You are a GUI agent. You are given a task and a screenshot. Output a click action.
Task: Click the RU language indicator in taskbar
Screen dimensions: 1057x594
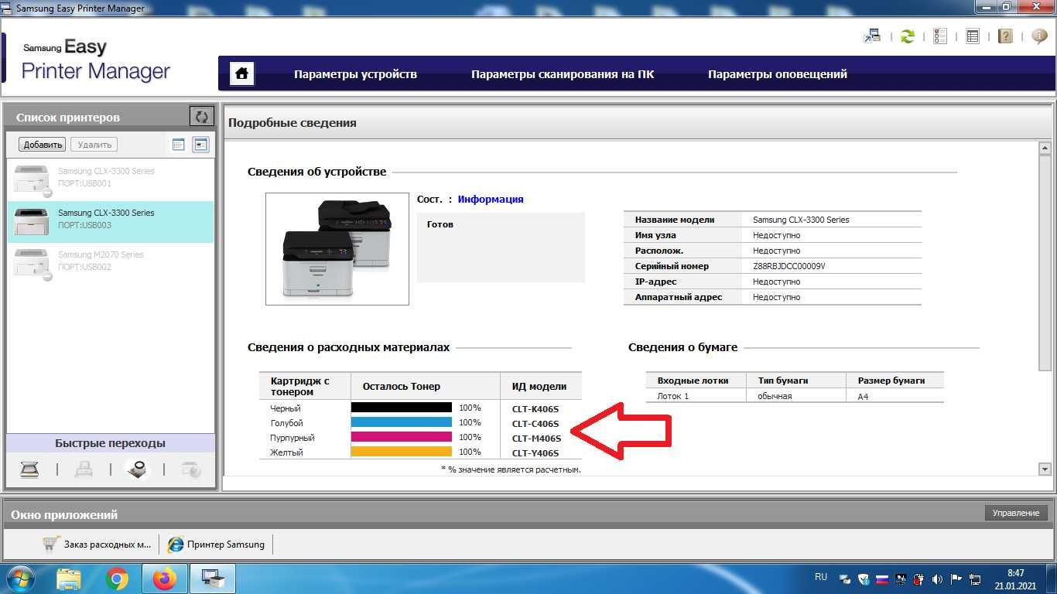pyautogui.click(x=821, y=577)
